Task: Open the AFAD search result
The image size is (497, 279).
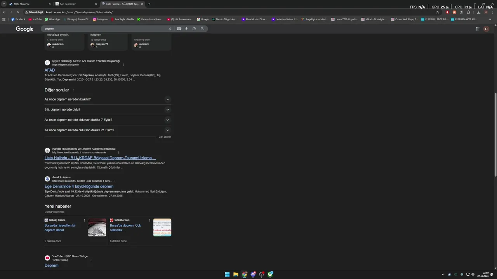Action: (50, 70)
